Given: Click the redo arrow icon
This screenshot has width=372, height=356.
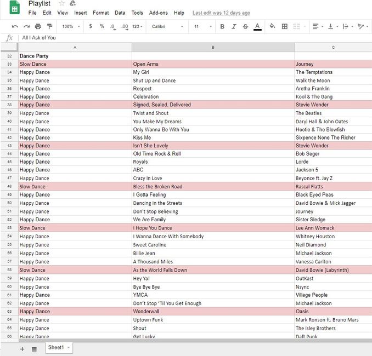Looking at the screenshot, I should click(26, 26).
